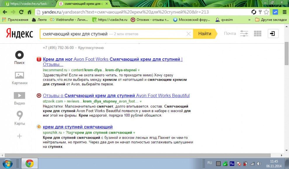Viewport: 289px width, 169px height.
Task: Open the RU language switcher in taskbar
Action: coord(210,163)
